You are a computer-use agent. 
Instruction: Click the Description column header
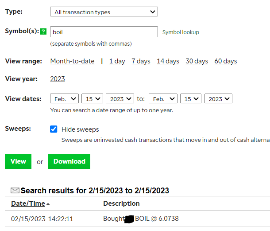121,204
